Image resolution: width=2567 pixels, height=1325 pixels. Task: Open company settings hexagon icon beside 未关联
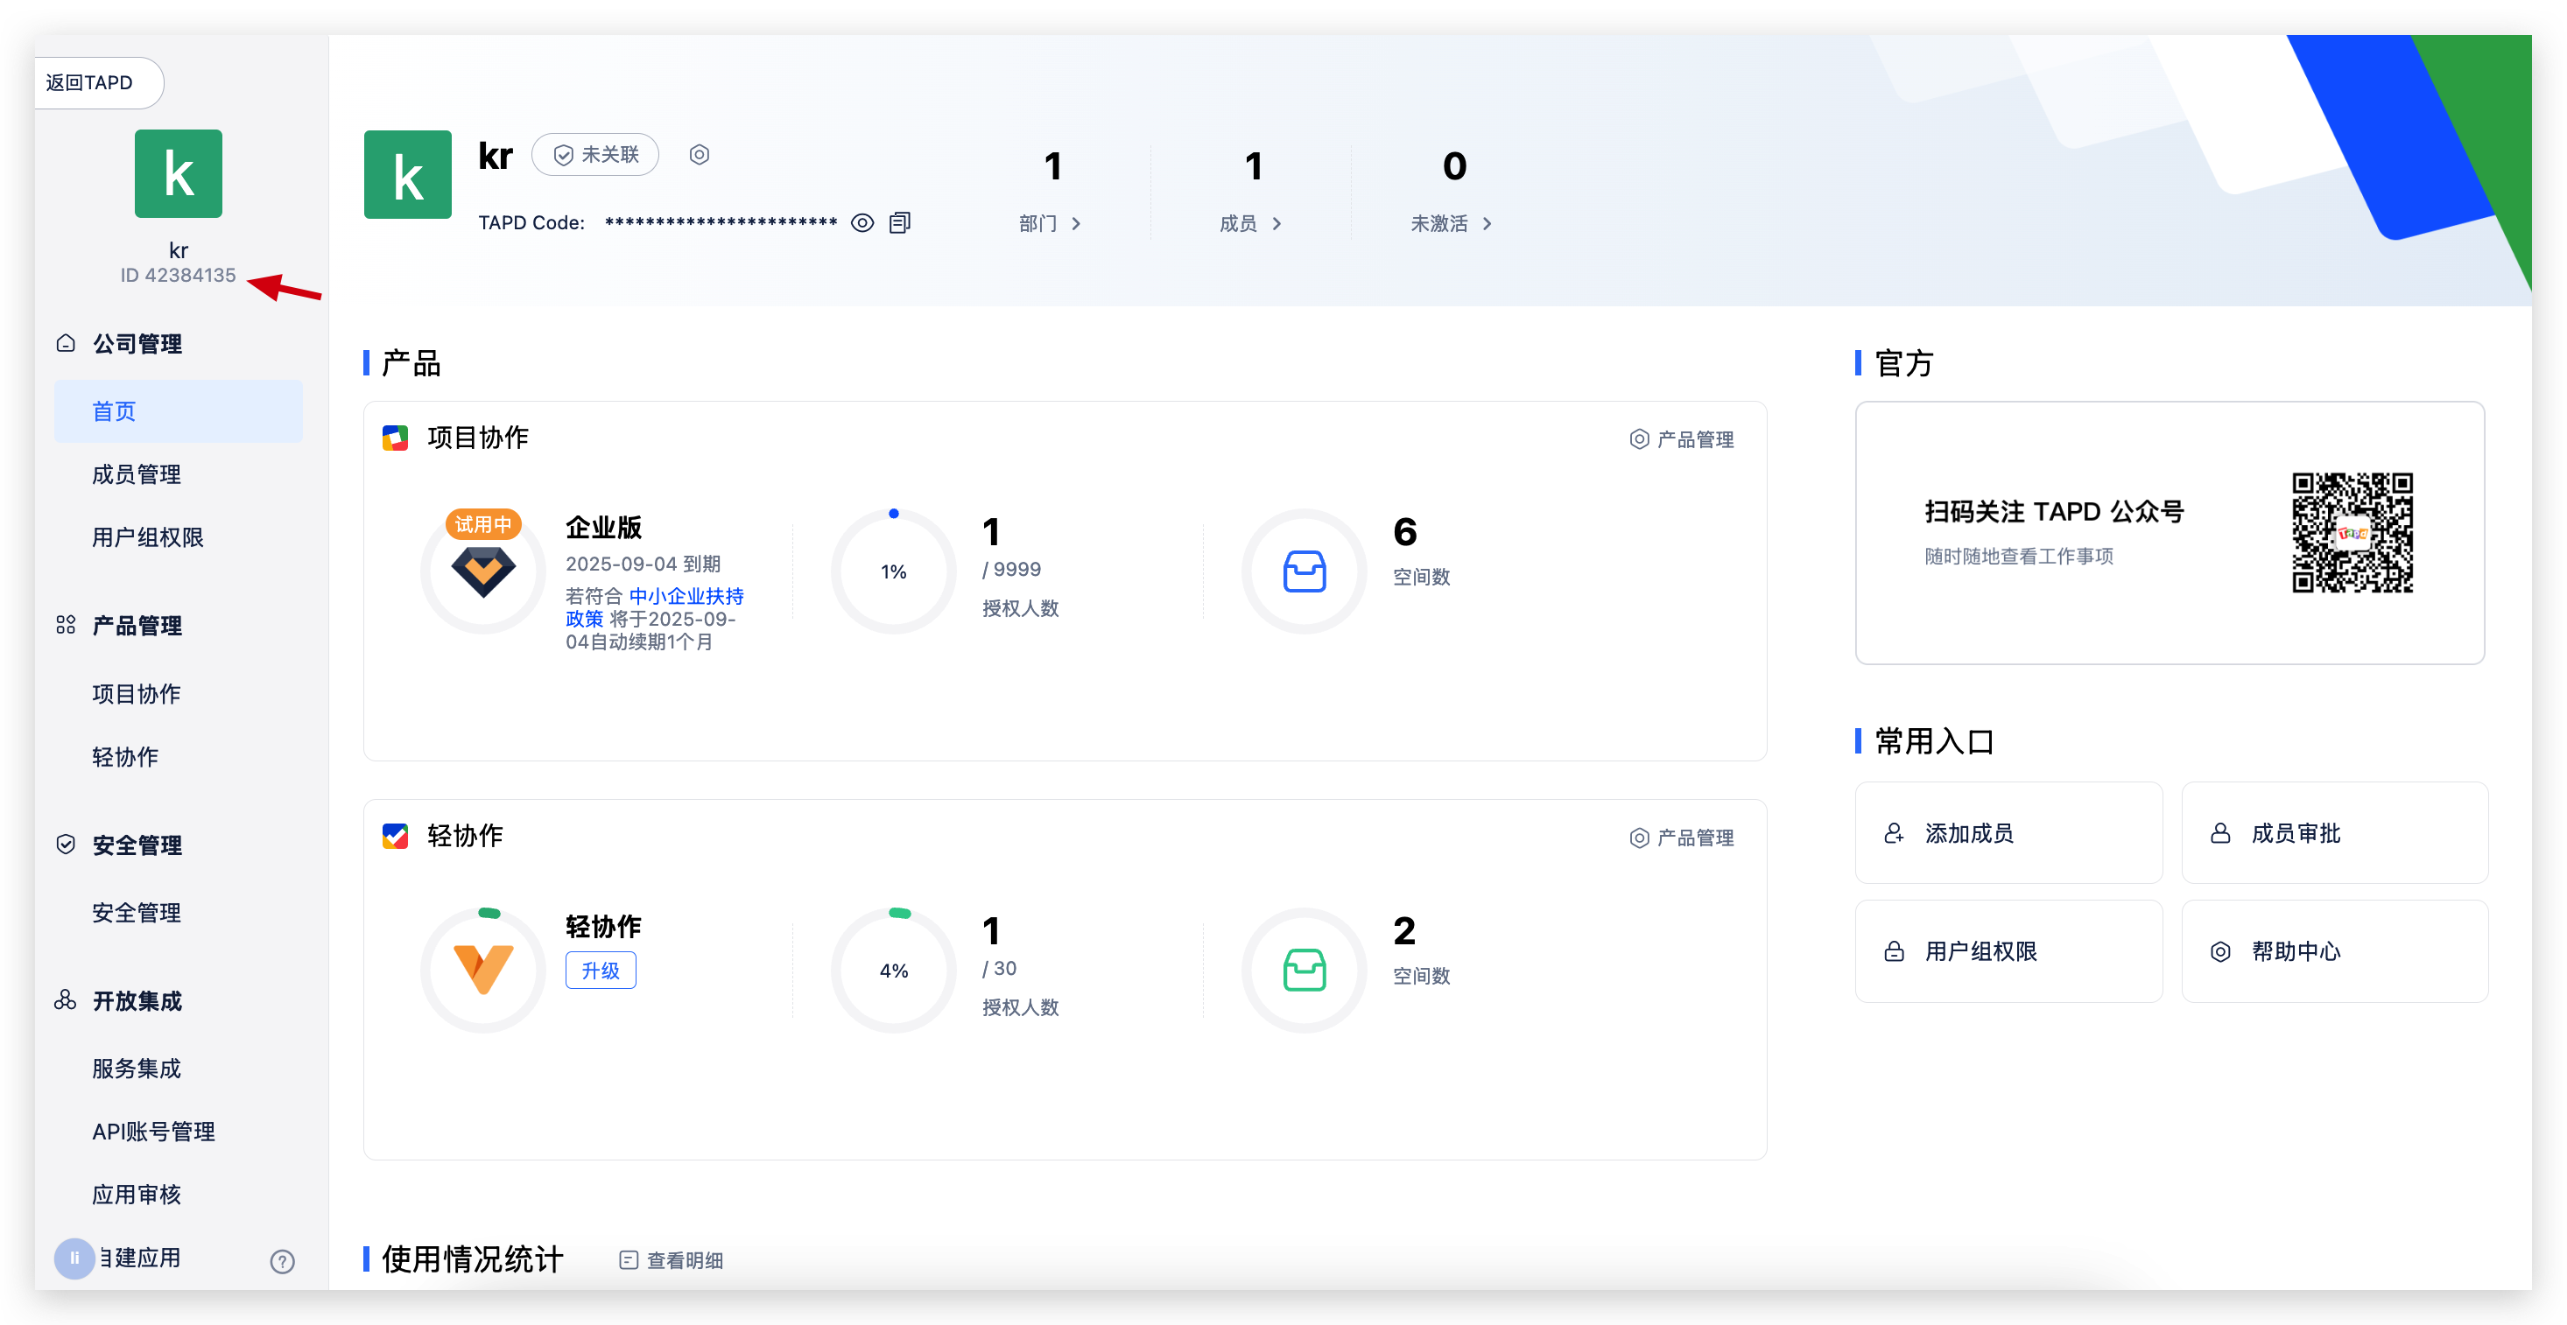pos(700,154)
